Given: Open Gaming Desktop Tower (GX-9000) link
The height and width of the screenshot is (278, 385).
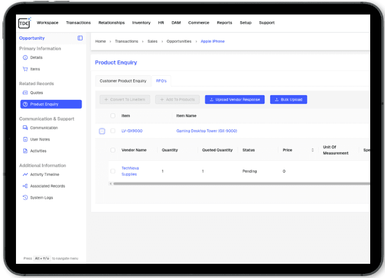Looking at the screenshot, I should tap(206, 131).
